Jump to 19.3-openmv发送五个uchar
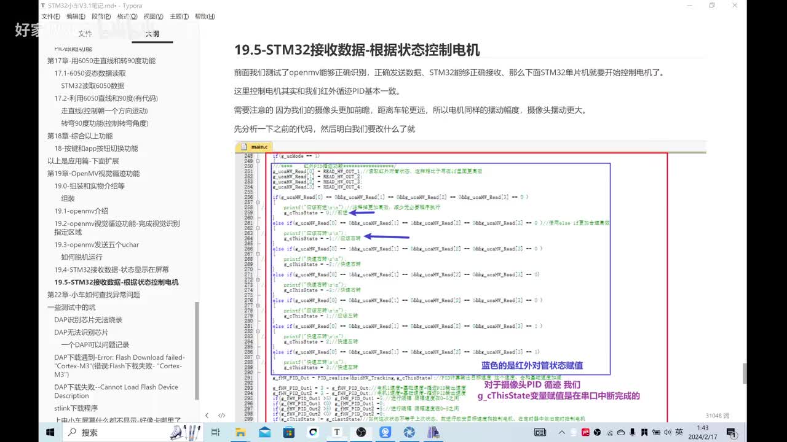This screenshot has height=442, width=787. pyautogui.click(x=97, y=245)
